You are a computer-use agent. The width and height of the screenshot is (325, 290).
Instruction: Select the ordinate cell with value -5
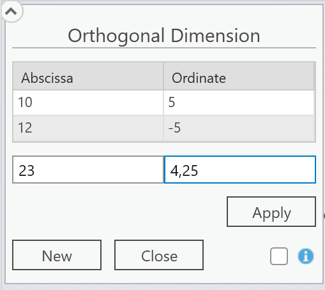pos(239,128)
